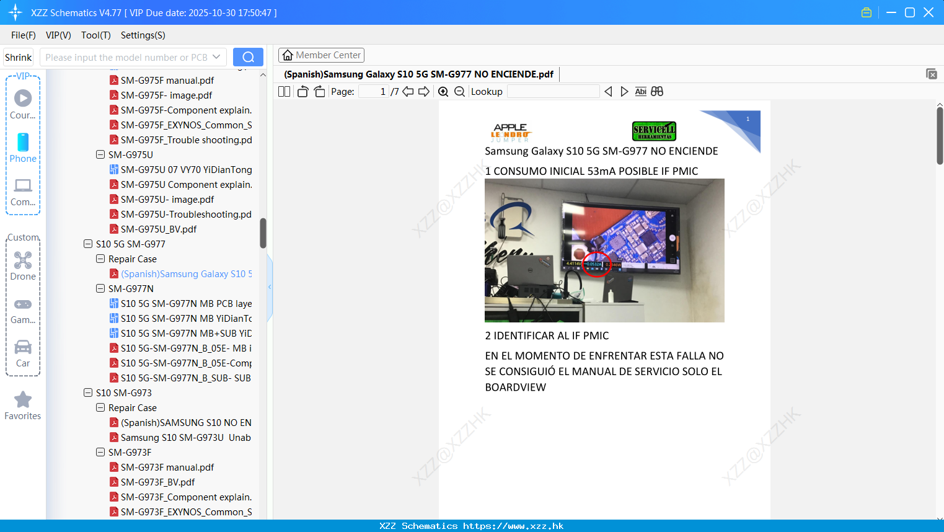This screenshot has width=944, height=532.
Task: Open SM-G975U_BV.pdf
Action: pyautogui.click(x=159, y=229)
